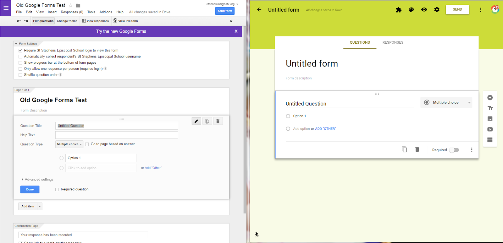Preview the form with the eye icon
The image size is (503, 243).
pyautogui.click(x=424, y=10)
